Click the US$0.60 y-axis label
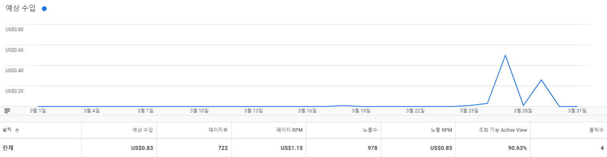 click(x=14, y=50)
